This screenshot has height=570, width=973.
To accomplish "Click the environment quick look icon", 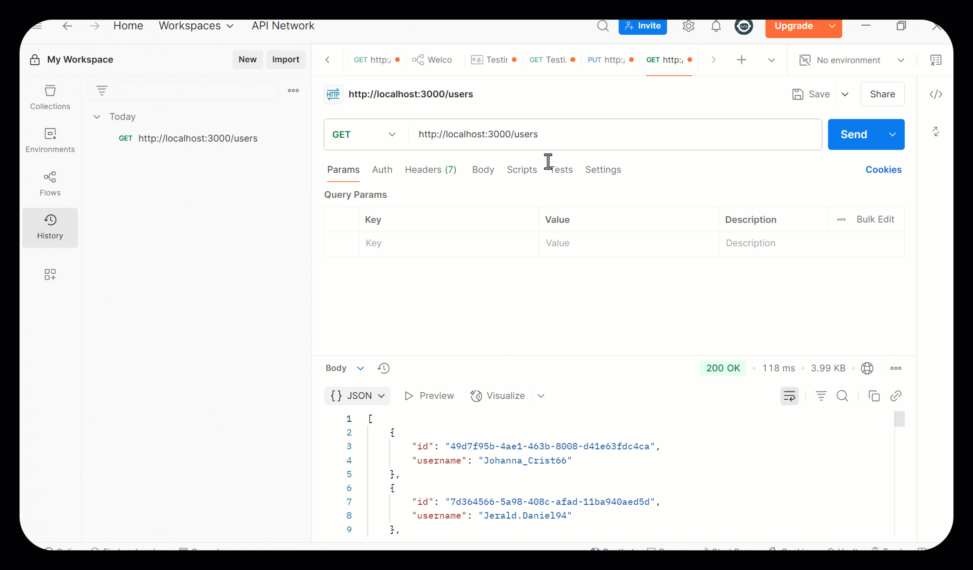I will tap(936, 60).
